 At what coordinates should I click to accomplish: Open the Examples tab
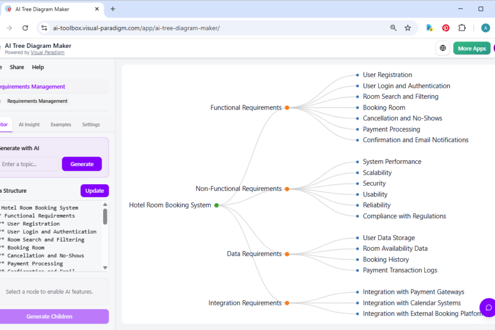pos(61,125)
